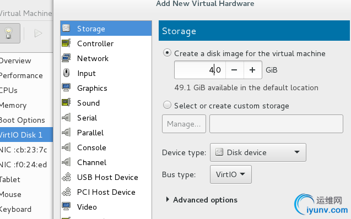The image size is (351, 219).
Task: Open the Device type dropdown
Action: 258,152
